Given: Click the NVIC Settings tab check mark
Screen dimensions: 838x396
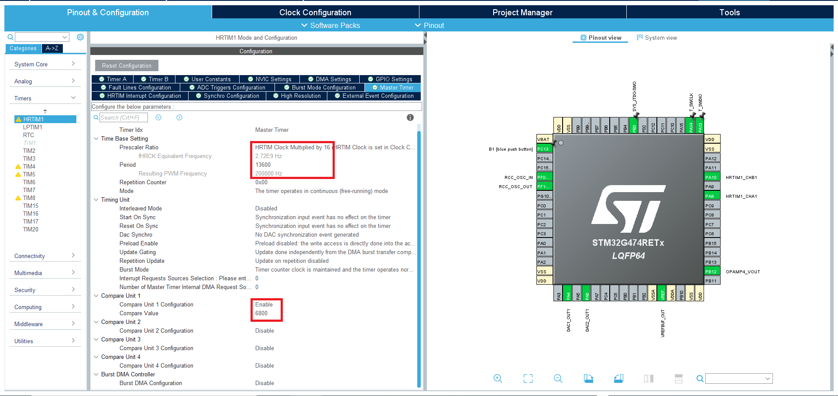Looking at the screenshot, I should (251, 79).
